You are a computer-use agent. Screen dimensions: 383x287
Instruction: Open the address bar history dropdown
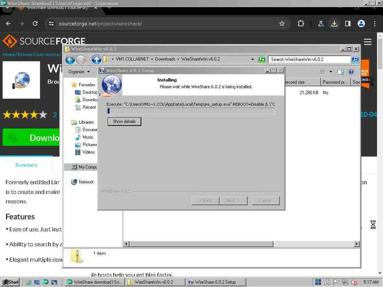click(252, 59)
